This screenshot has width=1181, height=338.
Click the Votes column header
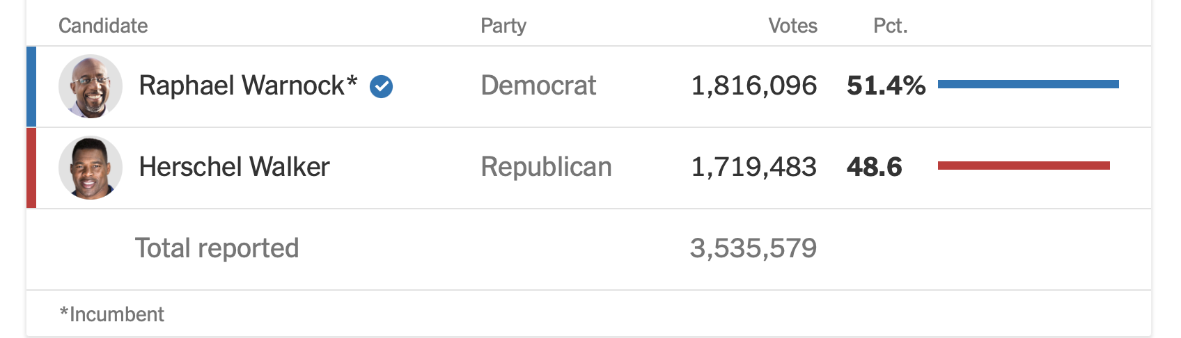coord(792,26)
